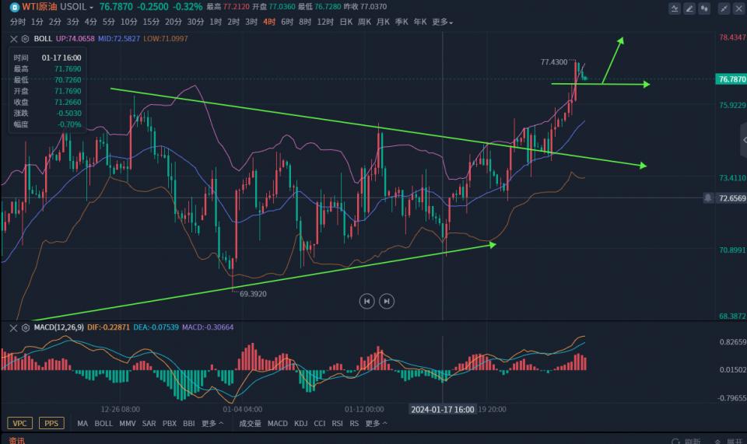Select the active 4时 timeframe

tap(269, 22)
